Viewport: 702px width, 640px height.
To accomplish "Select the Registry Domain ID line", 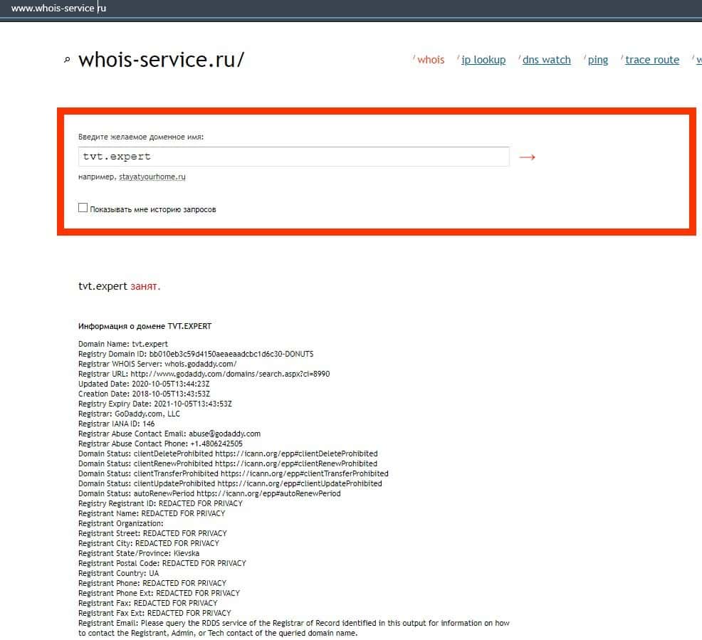I will [x=196, y=354].
